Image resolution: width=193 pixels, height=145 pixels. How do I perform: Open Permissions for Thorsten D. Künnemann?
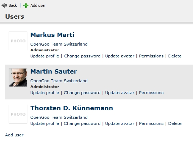[x=151, y=123]
